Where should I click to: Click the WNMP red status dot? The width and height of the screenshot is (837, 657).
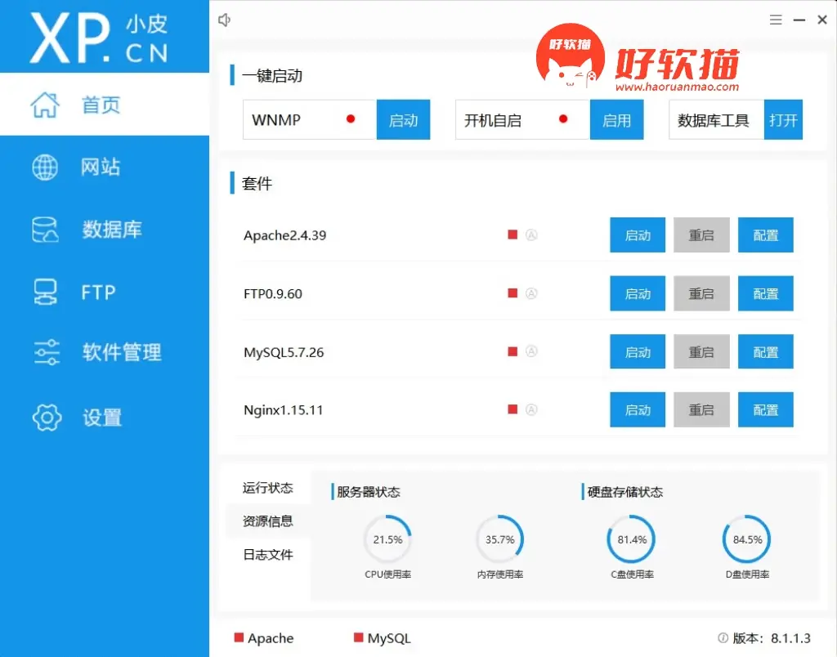[350, 118]
